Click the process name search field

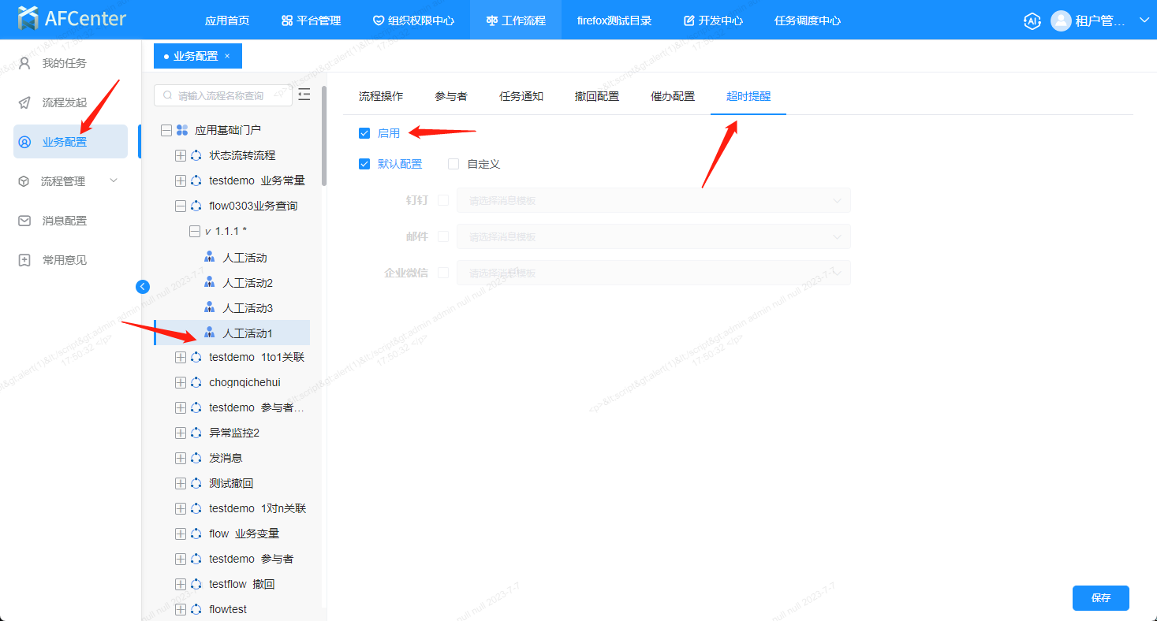tap(223, 95)
